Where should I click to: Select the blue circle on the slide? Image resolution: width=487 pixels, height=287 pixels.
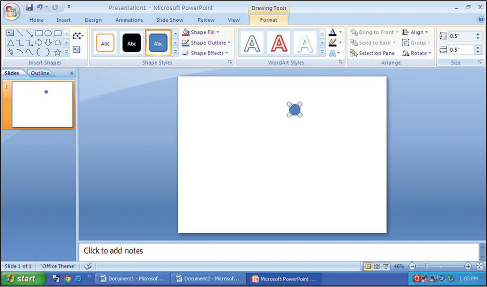pos(294,109)
